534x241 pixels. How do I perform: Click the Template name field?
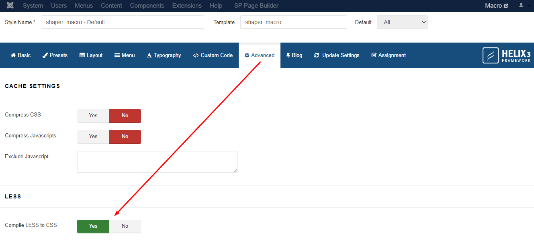click(x=294, y=22)
